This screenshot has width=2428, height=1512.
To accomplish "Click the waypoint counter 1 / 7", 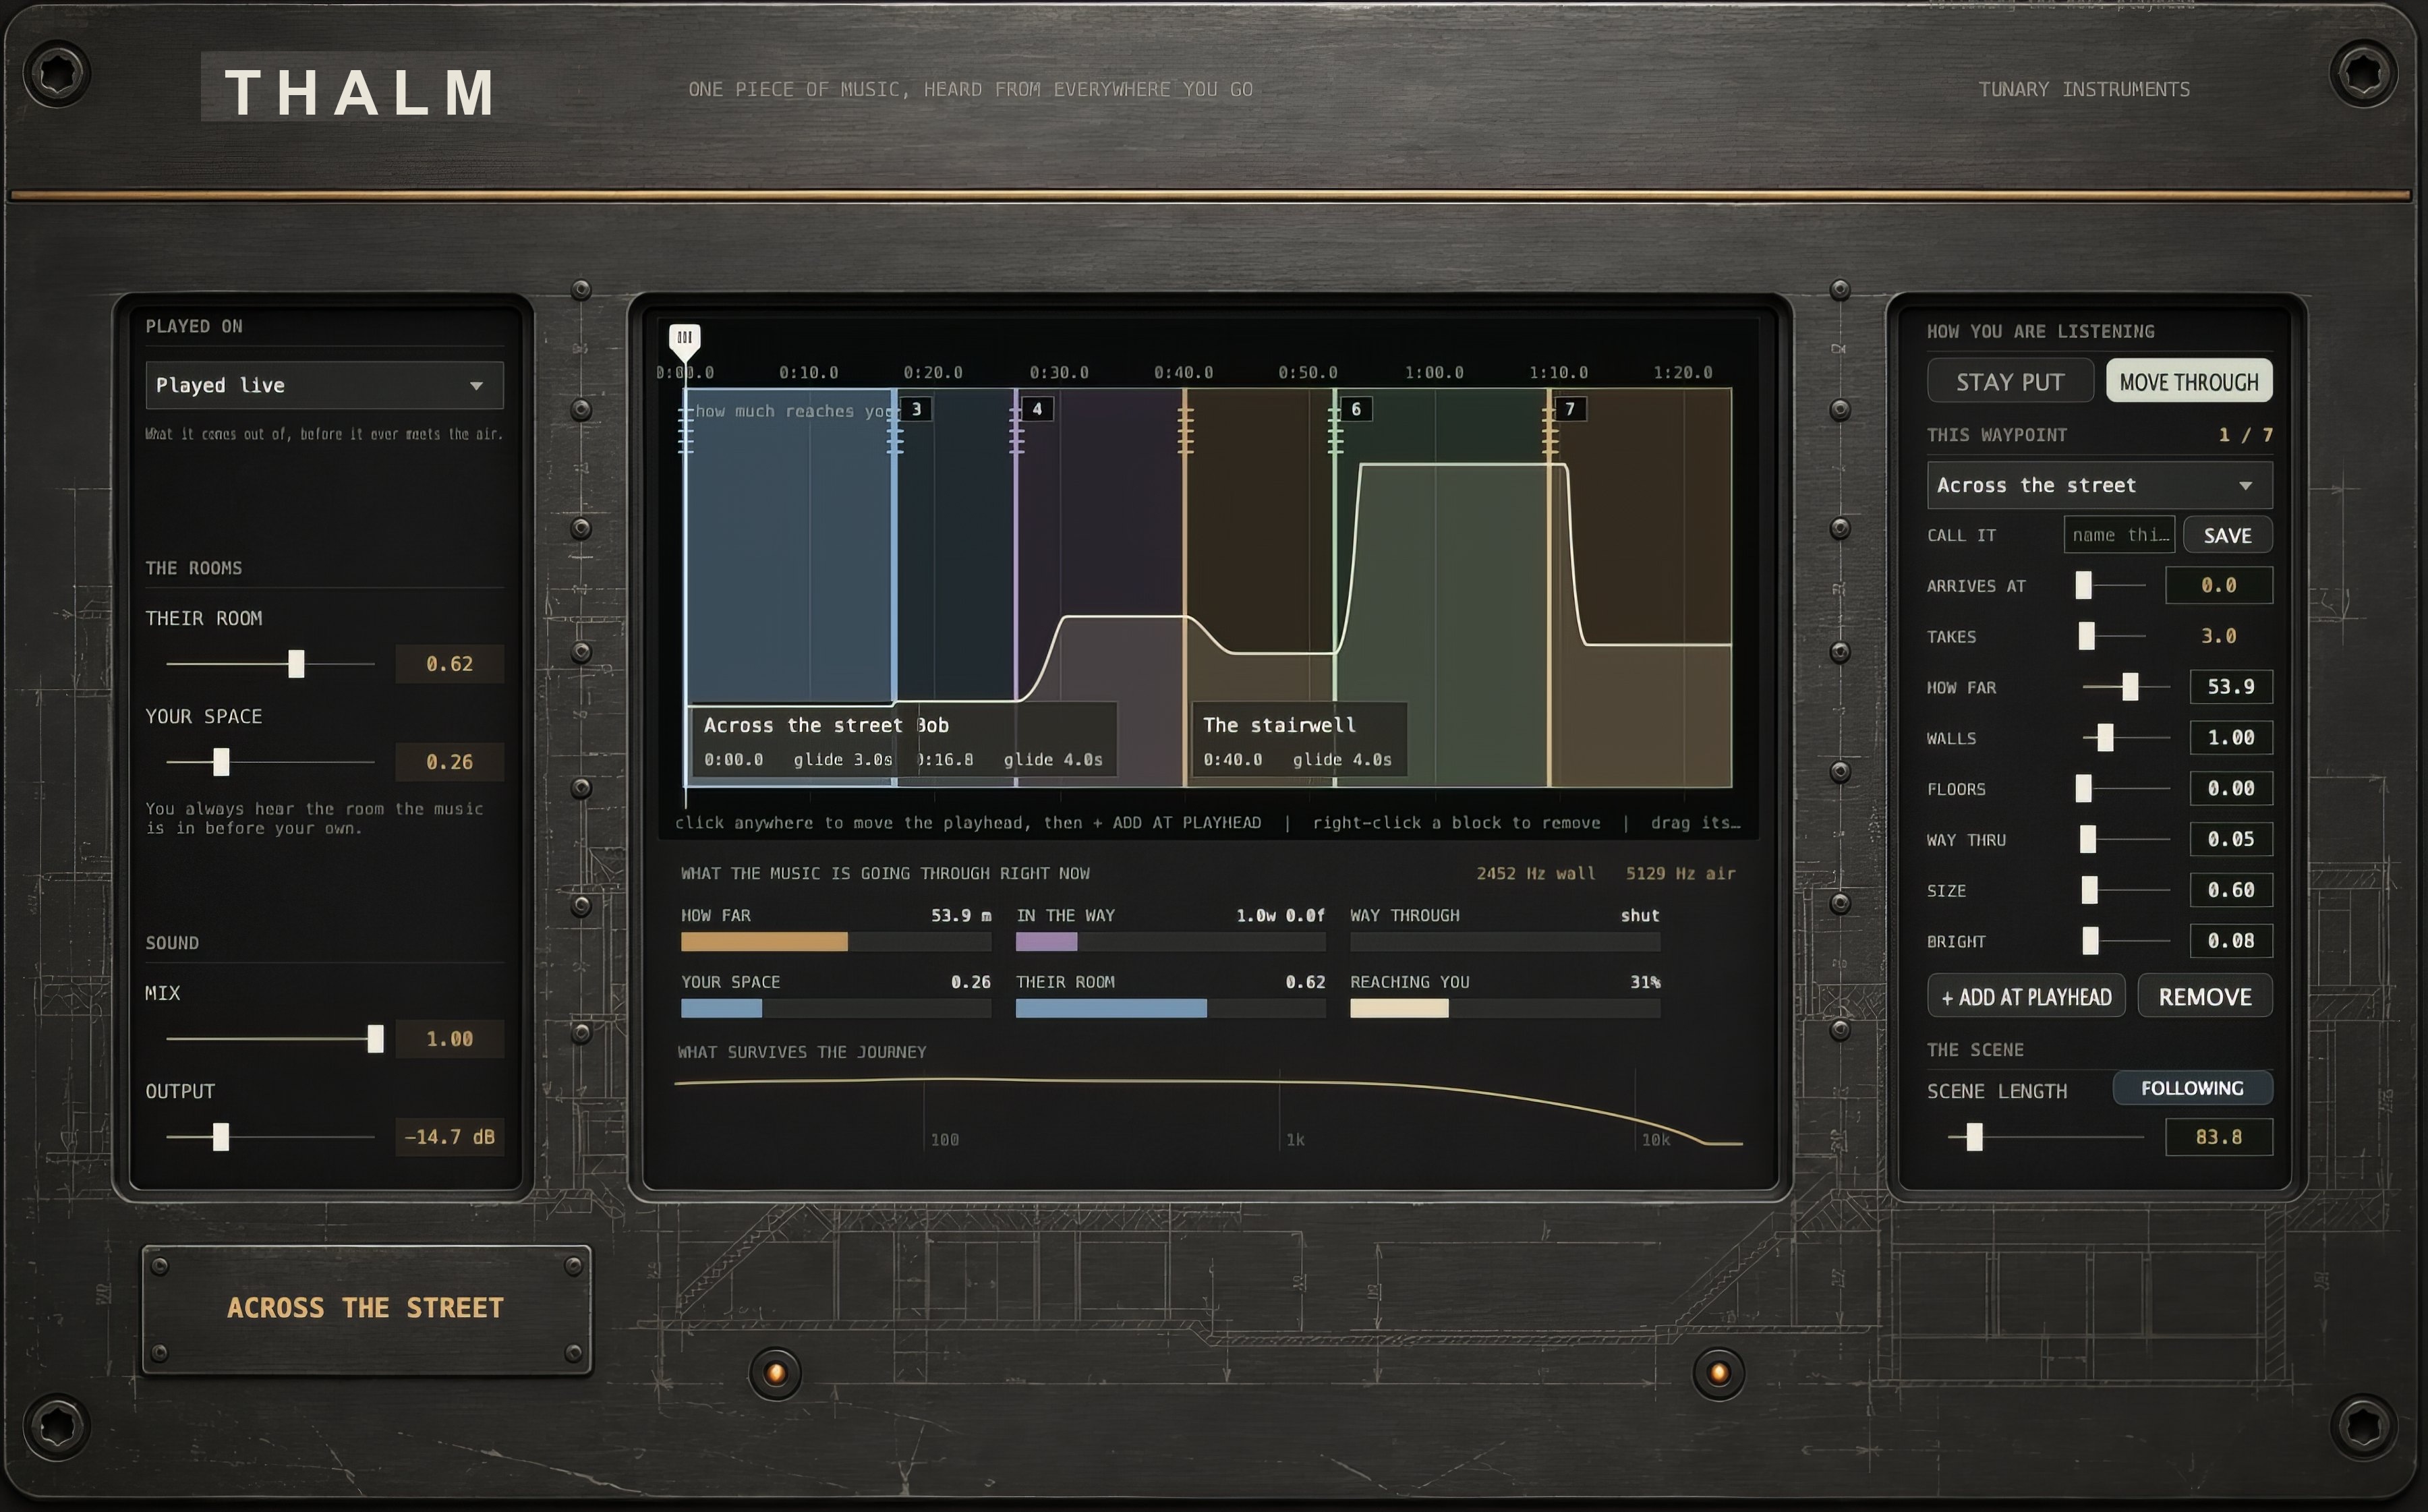I will [x=2245, y=435].
